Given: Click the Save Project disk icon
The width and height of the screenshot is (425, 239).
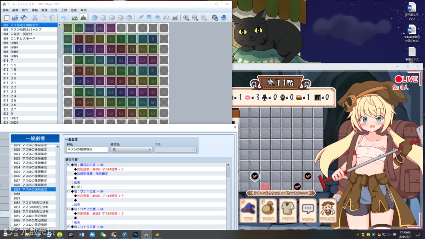Looking at the screenshot, I should 24,18.
